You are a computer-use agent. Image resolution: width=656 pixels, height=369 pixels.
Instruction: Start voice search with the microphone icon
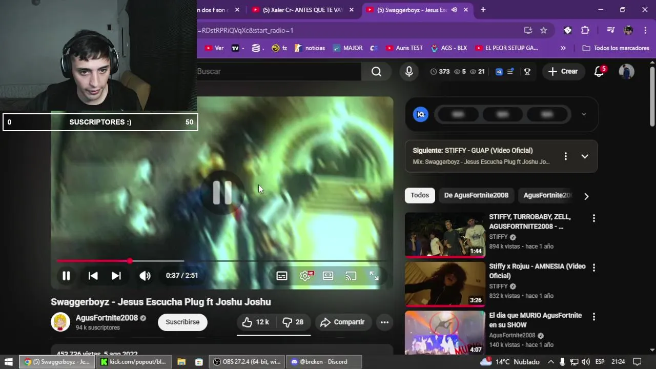coord(409,71)
